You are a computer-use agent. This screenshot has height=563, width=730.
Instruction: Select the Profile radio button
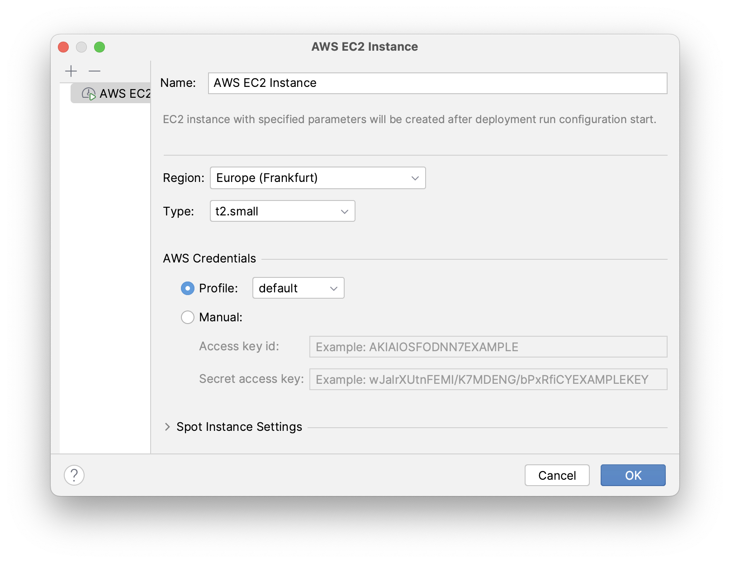tap(188, 288)
